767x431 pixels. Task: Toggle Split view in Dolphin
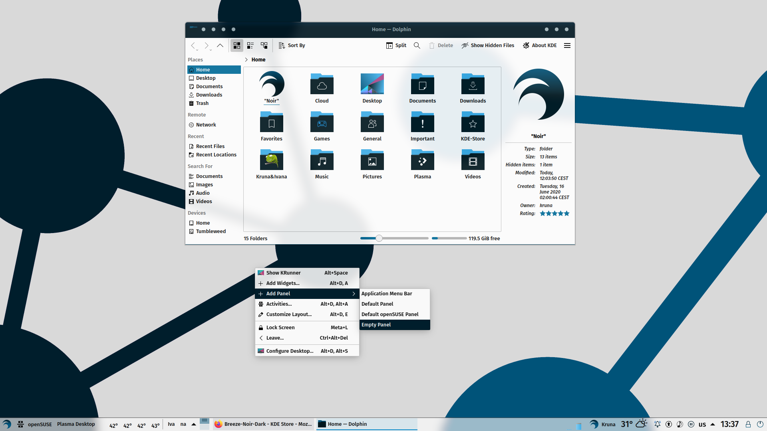(x=396, y=45)
